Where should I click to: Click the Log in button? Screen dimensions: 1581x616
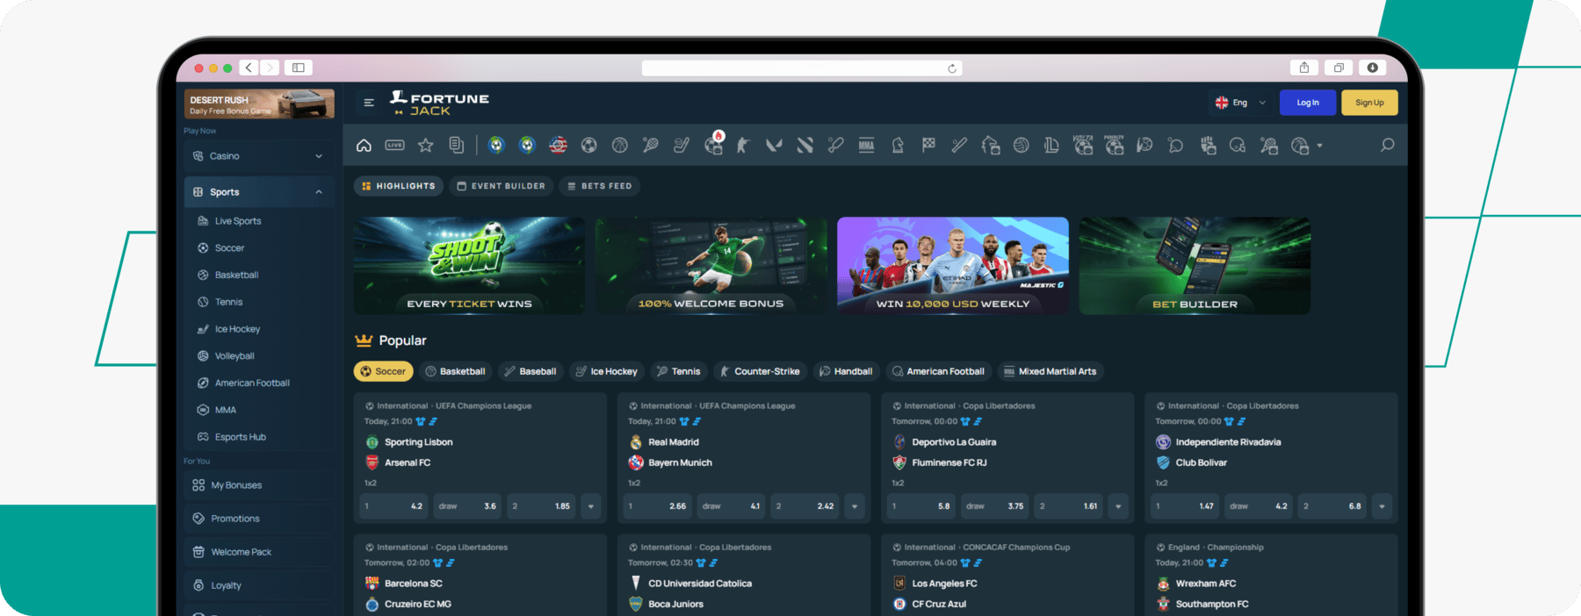tap(1308, 103)
